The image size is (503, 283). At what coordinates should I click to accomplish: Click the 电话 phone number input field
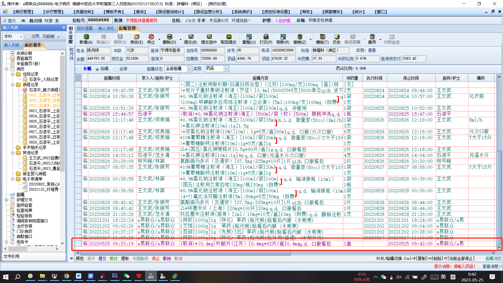point(283,50)
